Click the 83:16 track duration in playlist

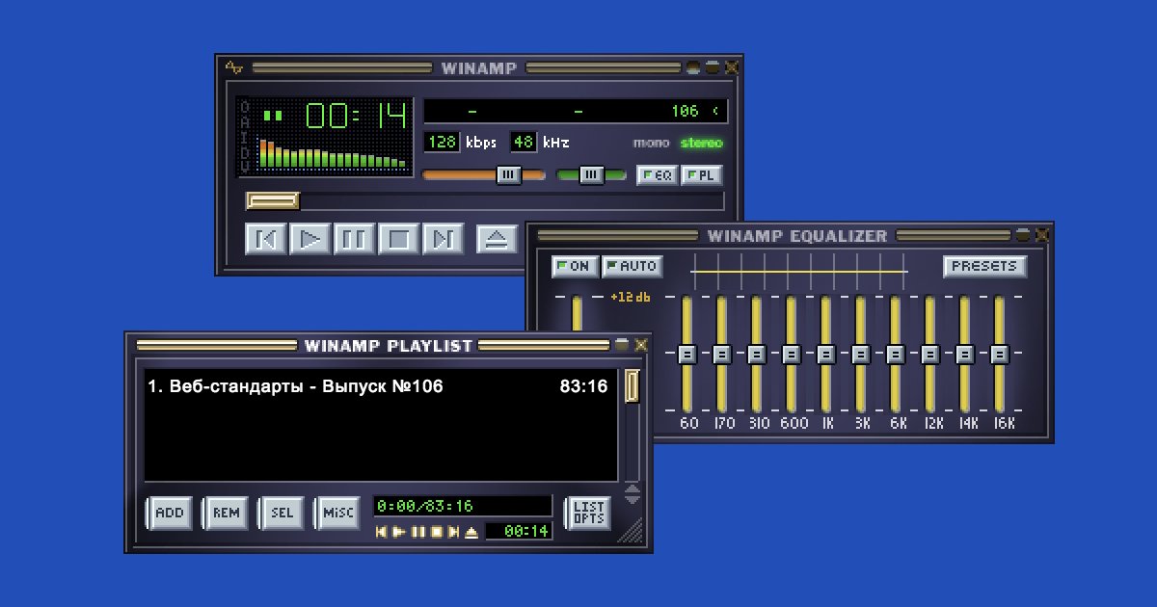click(x=583, y=386)
